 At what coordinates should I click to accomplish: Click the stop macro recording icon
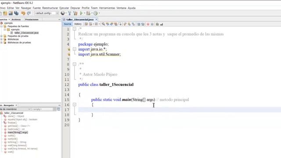pyautogui.click(x=152, y=24)
